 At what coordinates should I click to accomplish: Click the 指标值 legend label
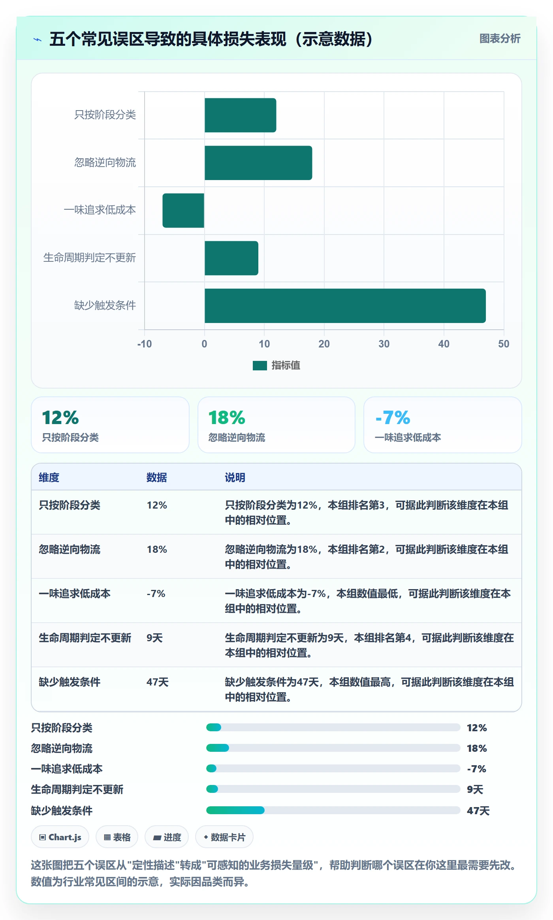[x=286, y=366]
